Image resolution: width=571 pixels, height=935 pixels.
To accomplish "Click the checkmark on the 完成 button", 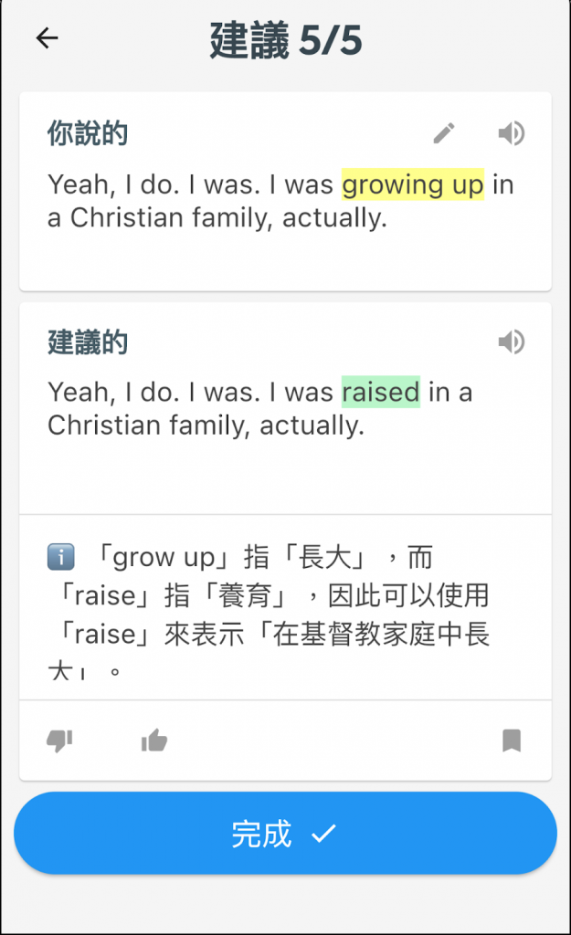I will click(323, 834).
